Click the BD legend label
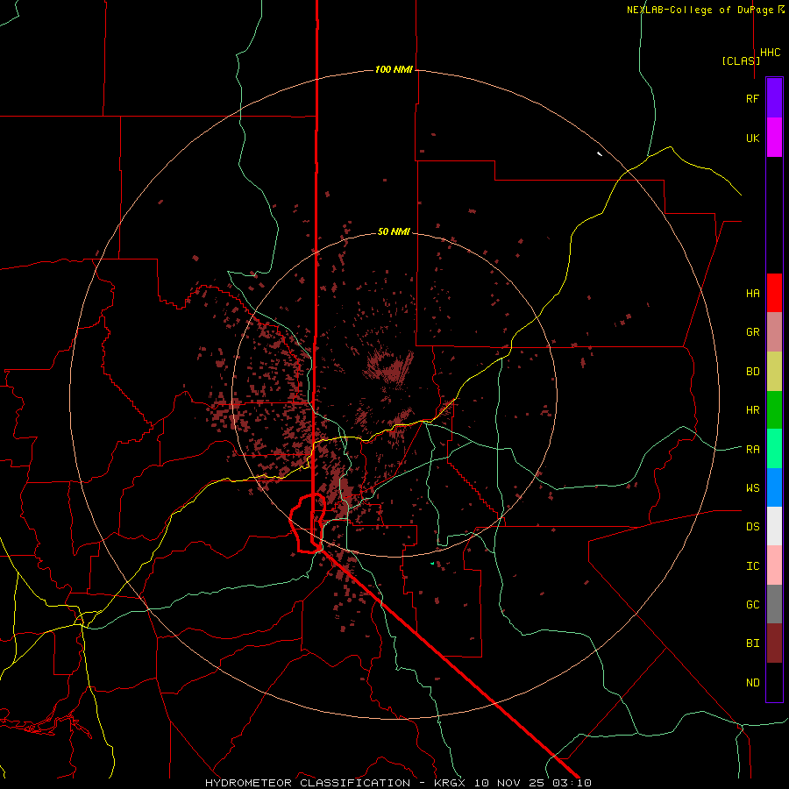 [752, 372]
